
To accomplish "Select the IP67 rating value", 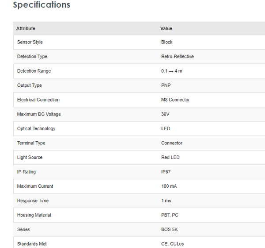I will [167, 172].
